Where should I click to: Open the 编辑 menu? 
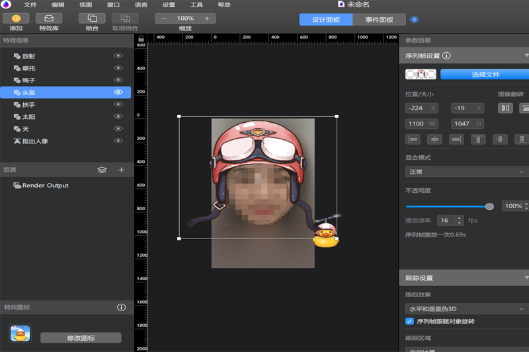coord(58,5)
